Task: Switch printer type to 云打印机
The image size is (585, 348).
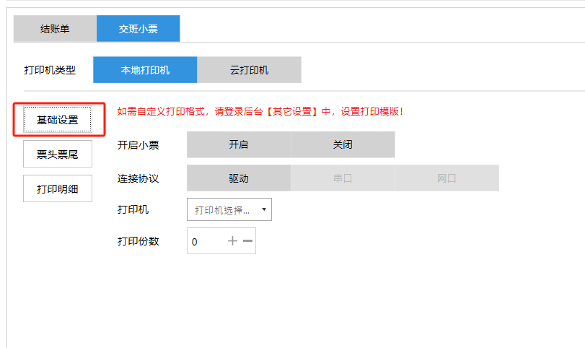Action: 249,70
